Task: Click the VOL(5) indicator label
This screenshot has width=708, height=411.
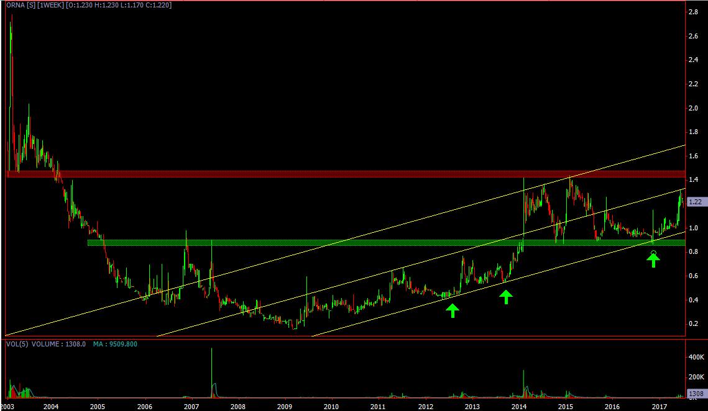Action: [17, 344]
